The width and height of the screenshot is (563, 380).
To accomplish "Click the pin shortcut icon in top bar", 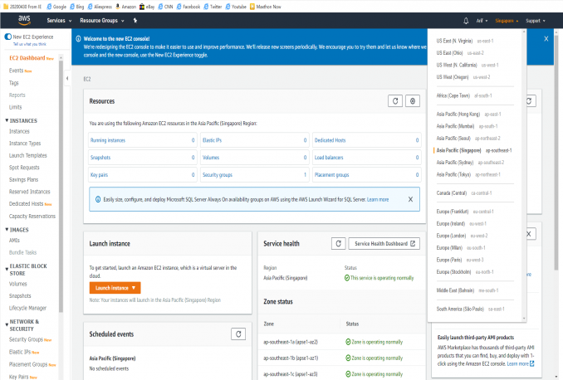I will 135,20.
